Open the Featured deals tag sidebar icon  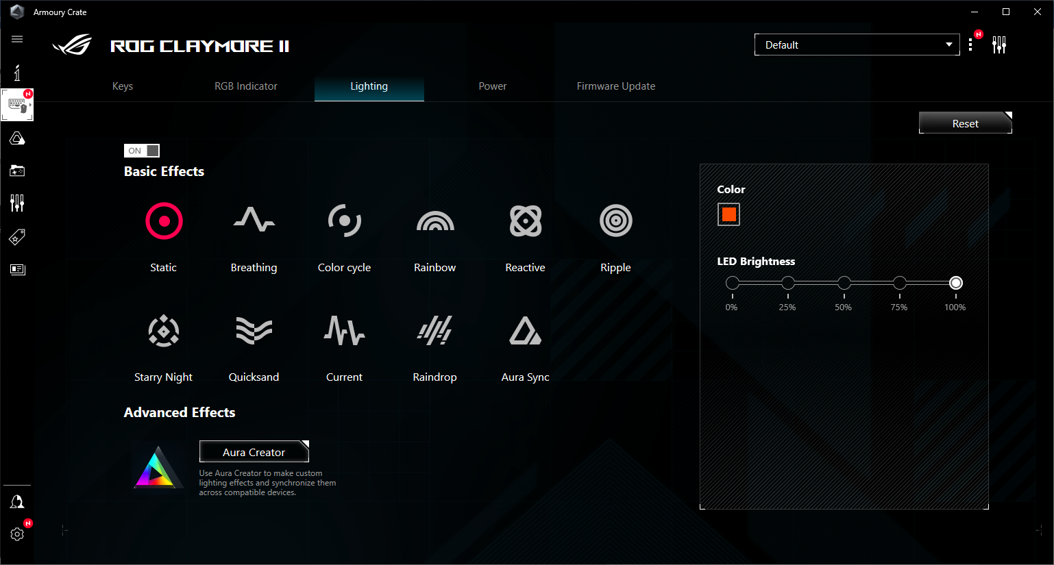17,237
